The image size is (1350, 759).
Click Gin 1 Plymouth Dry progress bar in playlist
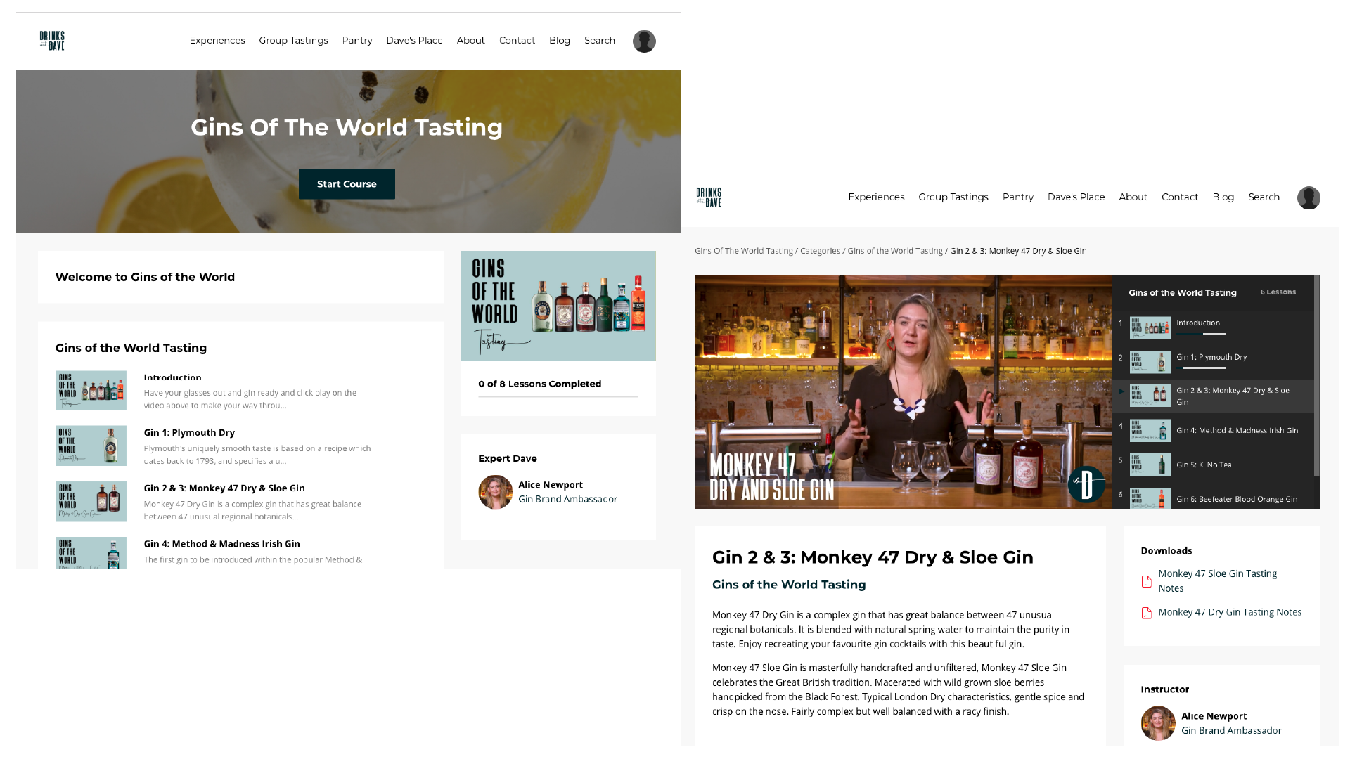[x=1201, y=368]
